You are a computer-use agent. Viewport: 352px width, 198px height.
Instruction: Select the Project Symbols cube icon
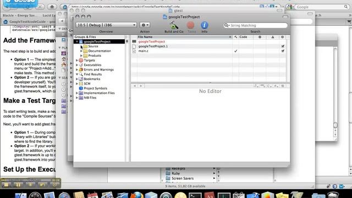click(x=81, y=88)
